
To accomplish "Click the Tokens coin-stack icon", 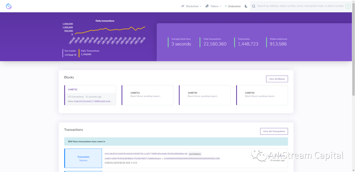I will pyautogui.click(x=207, y=6).
